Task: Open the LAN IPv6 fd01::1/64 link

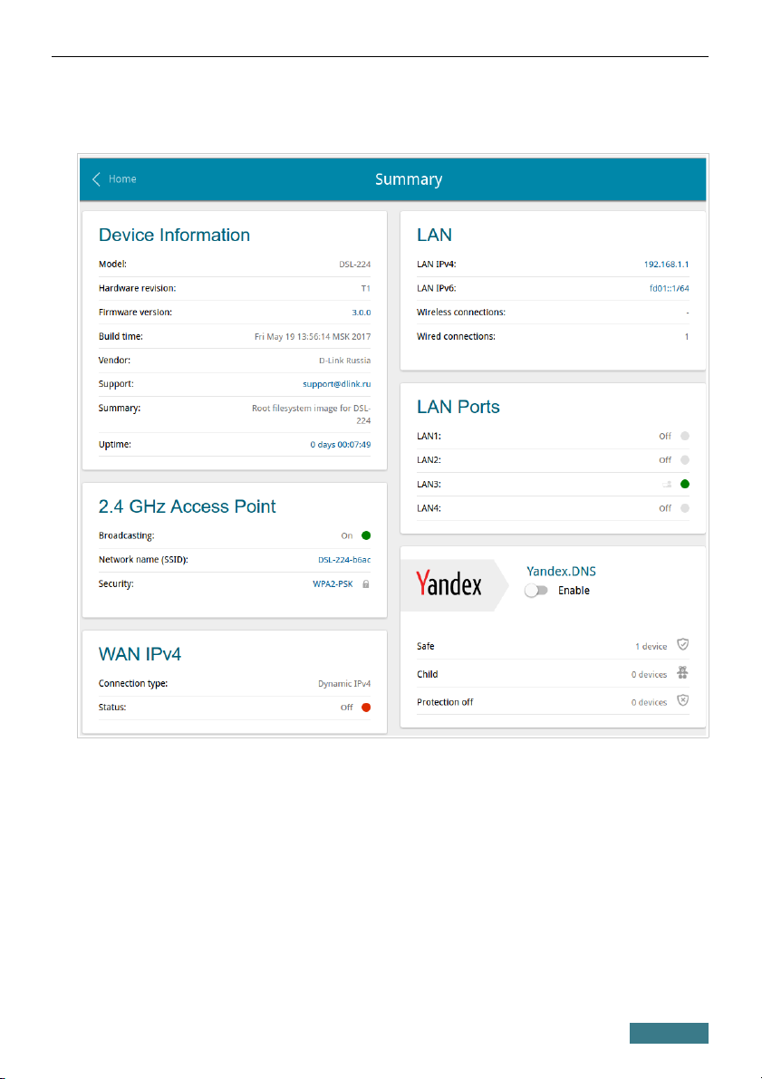Action: pyautogui.click(x=669, y=288)
